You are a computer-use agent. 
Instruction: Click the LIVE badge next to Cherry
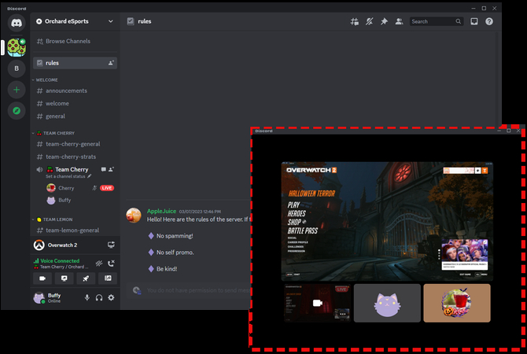pyautogui.click(x=107, y=188)
